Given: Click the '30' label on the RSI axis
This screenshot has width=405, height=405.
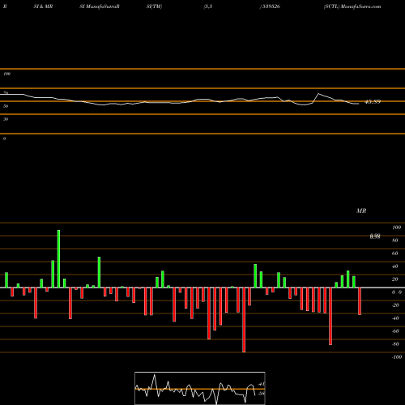Looking at the screenshot, I should coord(6,119).
